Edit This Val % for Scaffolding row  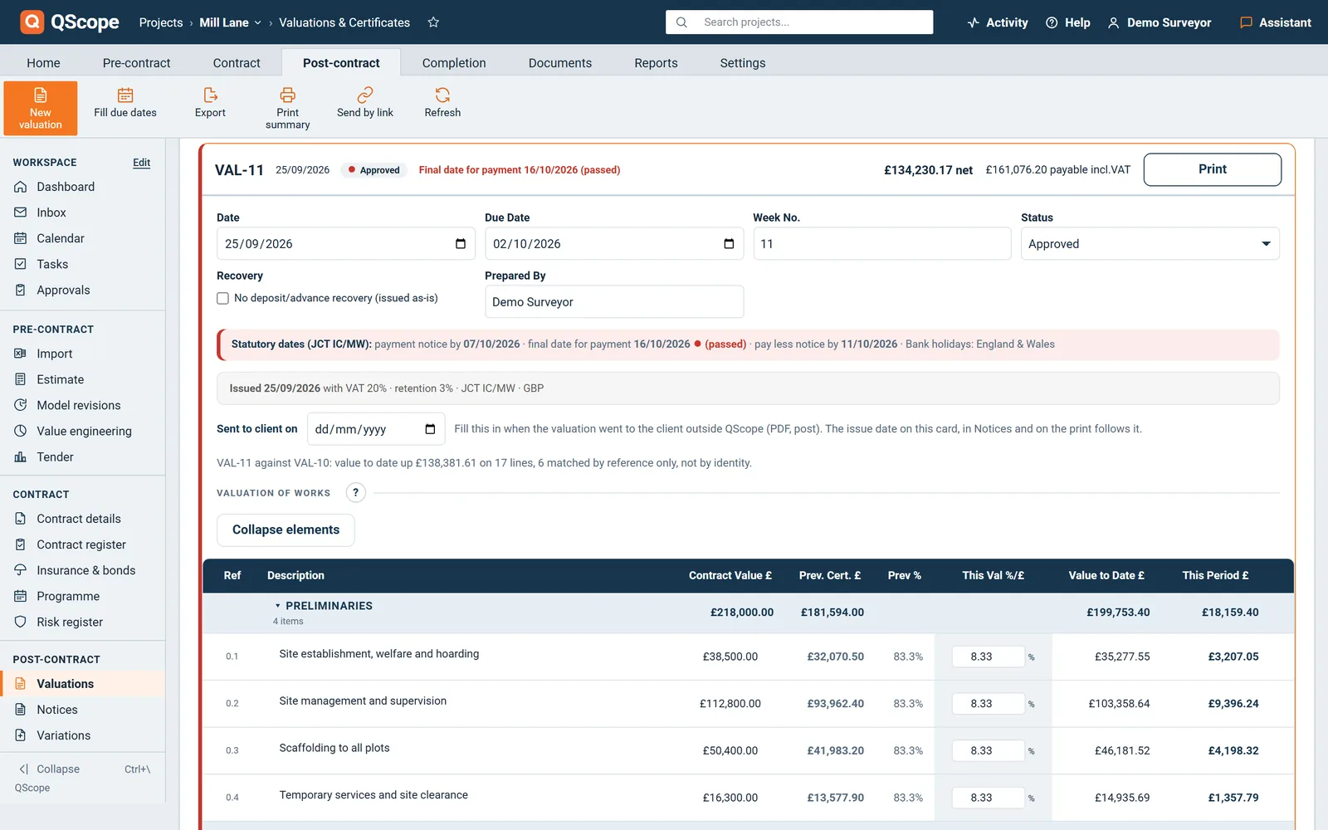(x=988, y=750)
